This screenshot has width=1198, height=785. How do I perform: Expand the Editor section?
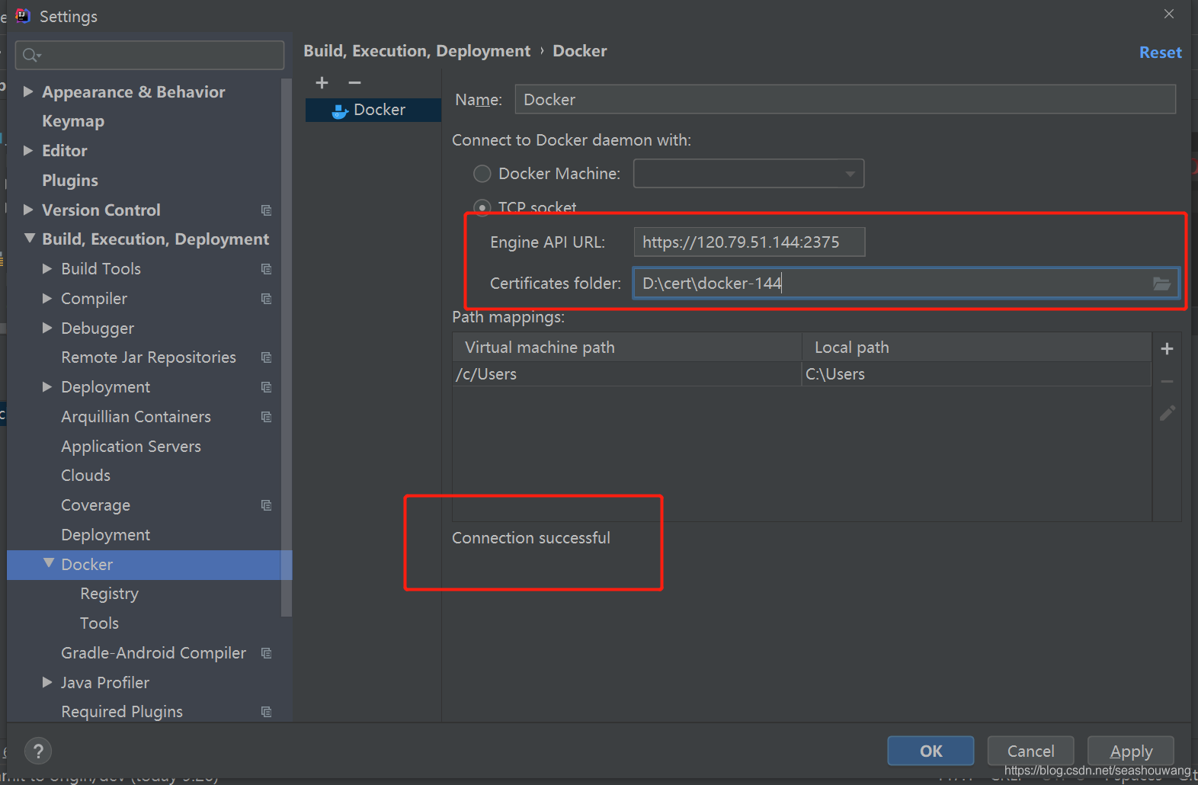(28, 150)
